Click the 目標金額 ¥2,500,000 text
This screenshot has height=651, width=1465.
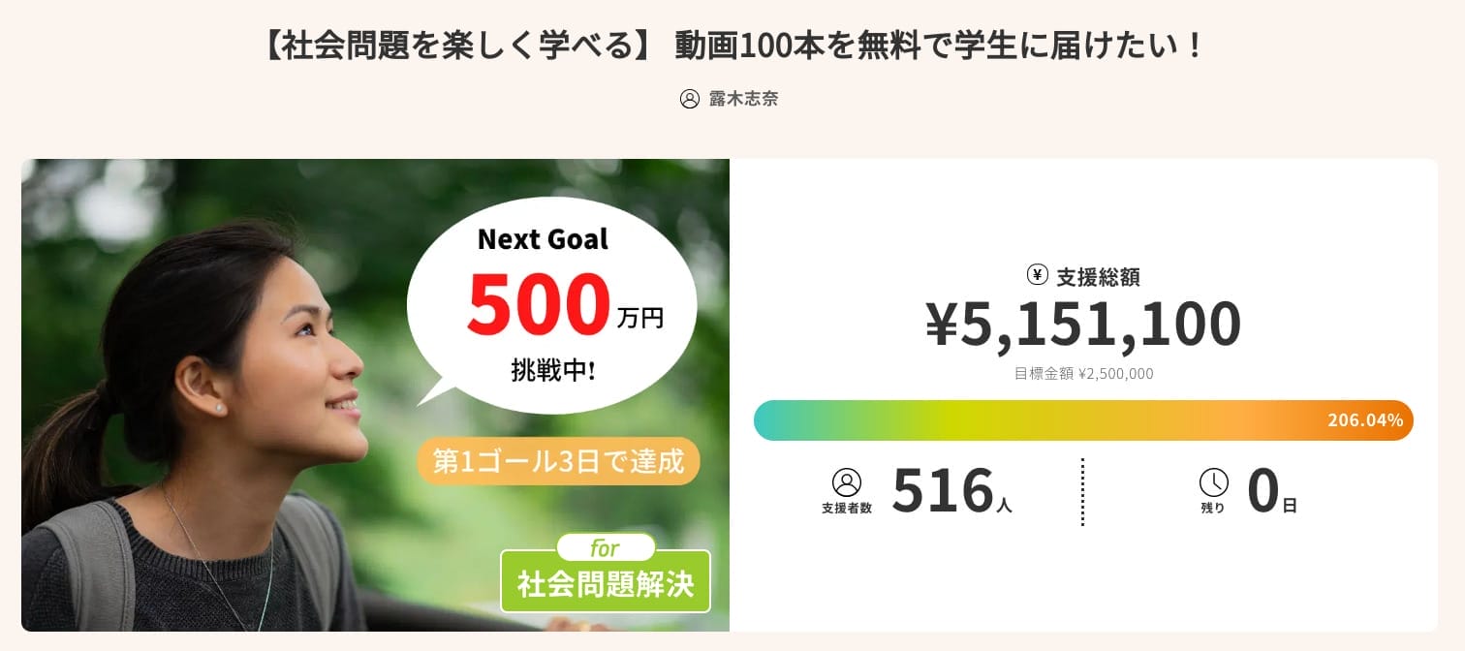pos(1083,373)
